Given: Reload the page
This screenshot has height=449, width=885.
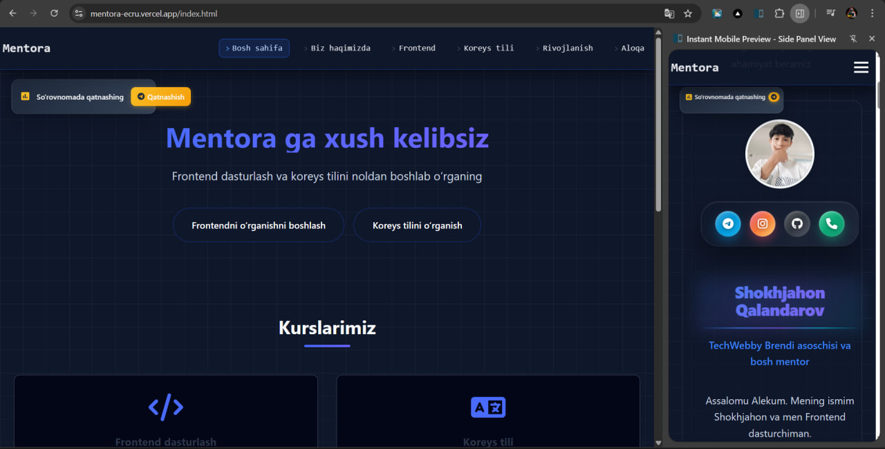Looking at the screenshot, I should coord(54,13).
